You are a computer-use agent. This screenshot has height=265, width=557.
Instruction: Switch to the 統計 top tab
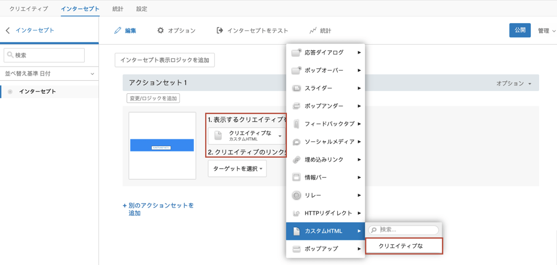(x=118, y=9)
